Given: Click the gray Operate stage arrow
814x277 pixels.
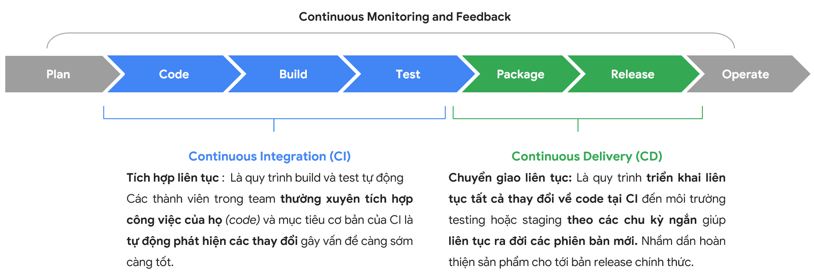Looking at the screenshot, I should tap(745, 74).
